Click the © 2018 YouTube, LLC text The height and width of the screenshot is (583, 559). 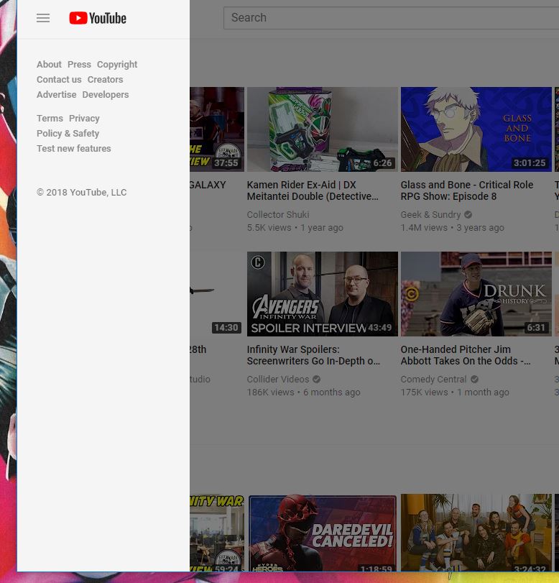coord(82,192)
